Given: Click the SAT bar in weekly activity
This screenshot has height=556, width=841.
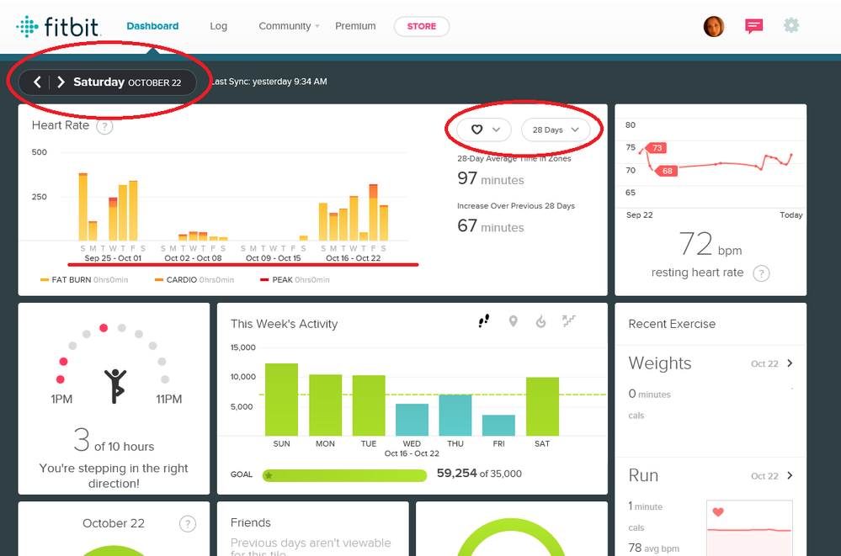Looking at the screenshot, I should click(x=543, y=406).
